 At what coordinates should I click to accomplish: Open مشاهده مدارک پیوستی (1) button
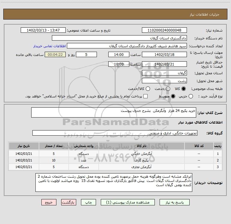coord(128,202)
